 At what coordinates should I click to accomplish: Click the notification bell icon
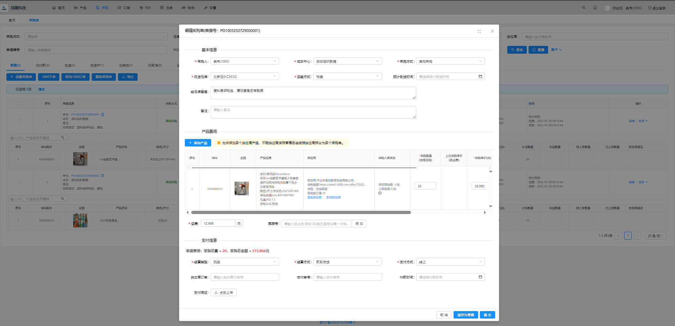595,8
